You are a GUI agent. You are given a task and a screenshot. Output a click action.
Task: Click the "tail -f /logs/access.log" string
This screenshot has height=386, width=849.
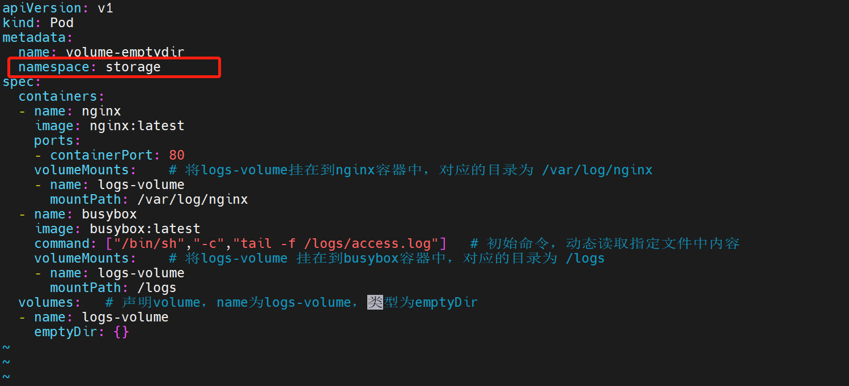pyautogui.click(x=336, y=243)
